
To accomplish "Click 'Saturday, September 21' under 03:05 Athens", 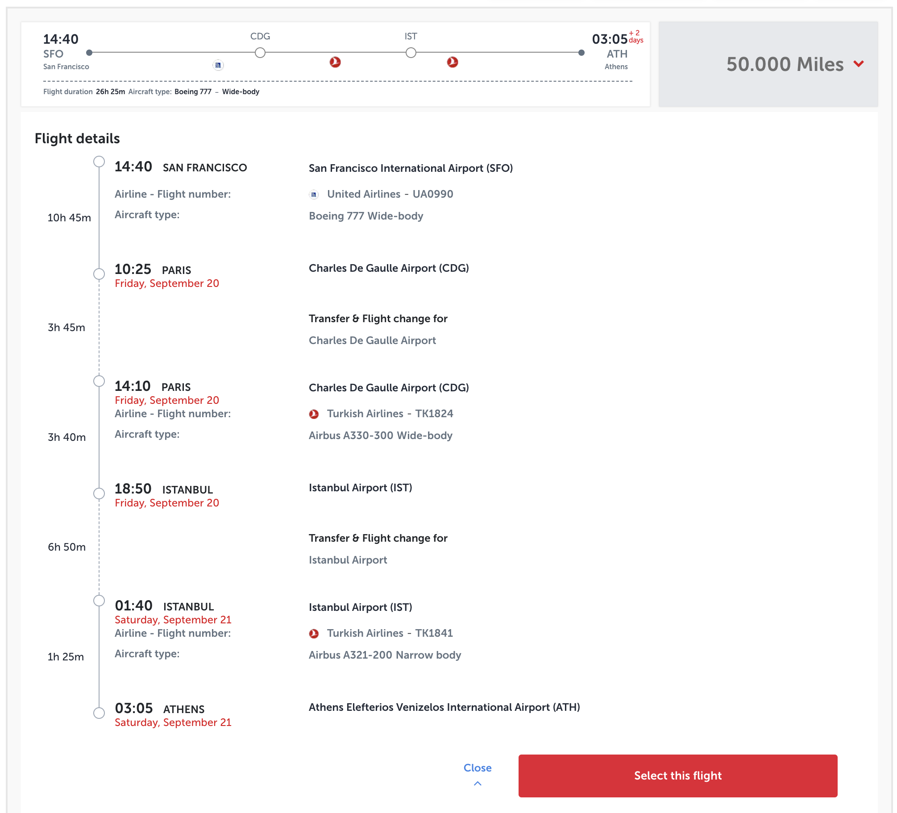I will click(x=173, y=722).
